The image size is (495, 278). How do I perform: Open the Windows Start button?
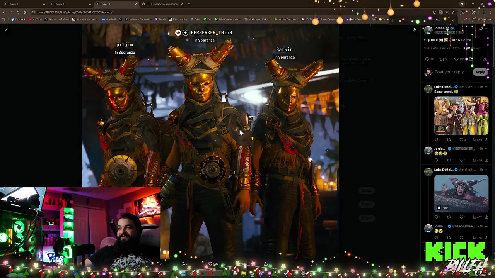(x=183, y=273)
